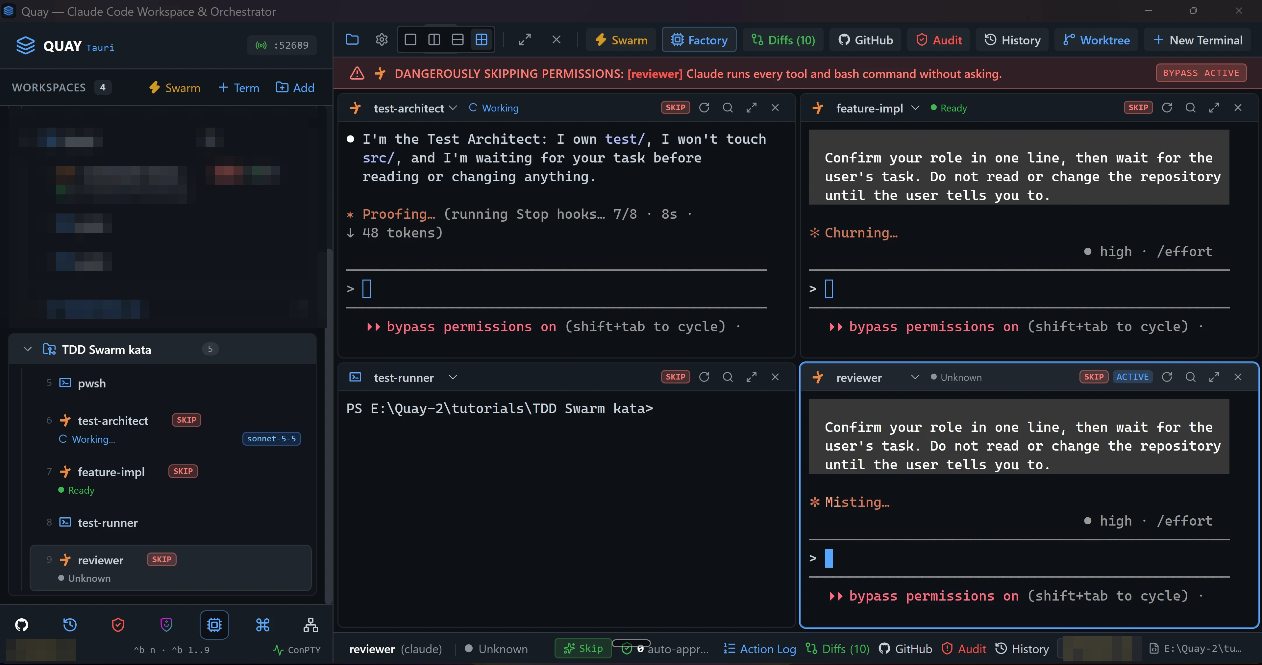The width and height of the screenshot is (1262, 665).
Task: Open command key icon in sidebar bottom bar
Action: (262, 624)
